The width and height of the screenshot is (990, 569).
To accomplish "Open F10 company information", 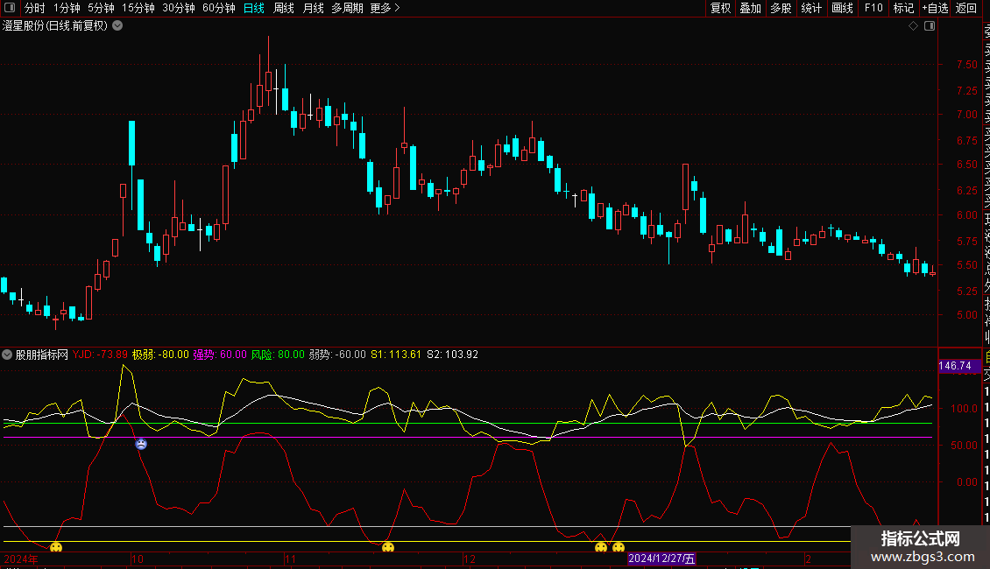I will coord(873,8).
